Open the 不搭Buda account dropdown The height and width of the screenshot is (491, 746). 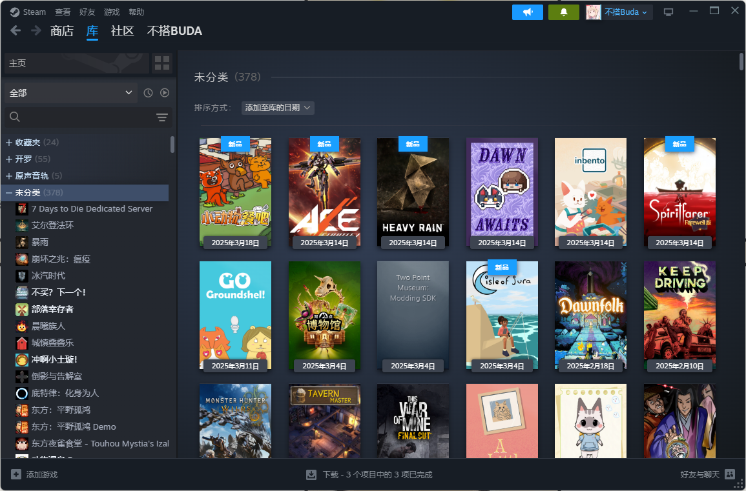click(619, 12)
